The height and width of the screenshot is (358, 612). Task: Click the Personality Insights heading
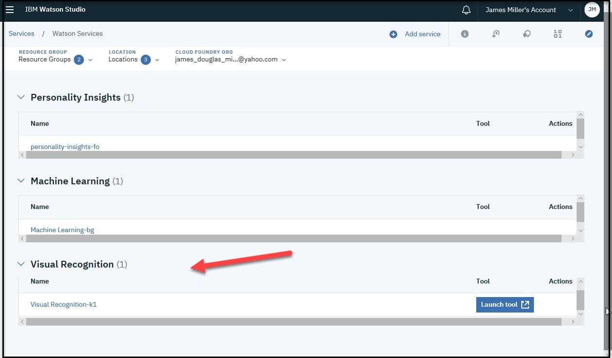coord(76,97)
